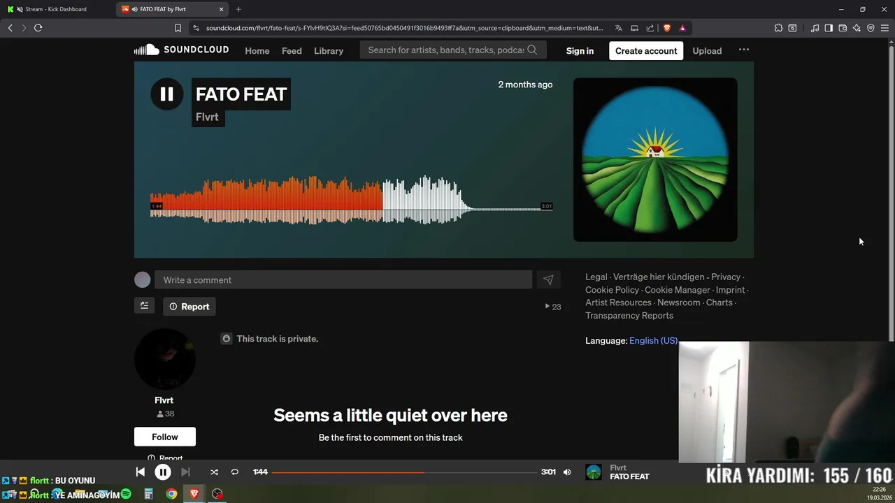Viewport: 895px width, 503px height.
Task: Click in the Write a comment field
Action: 343,279
